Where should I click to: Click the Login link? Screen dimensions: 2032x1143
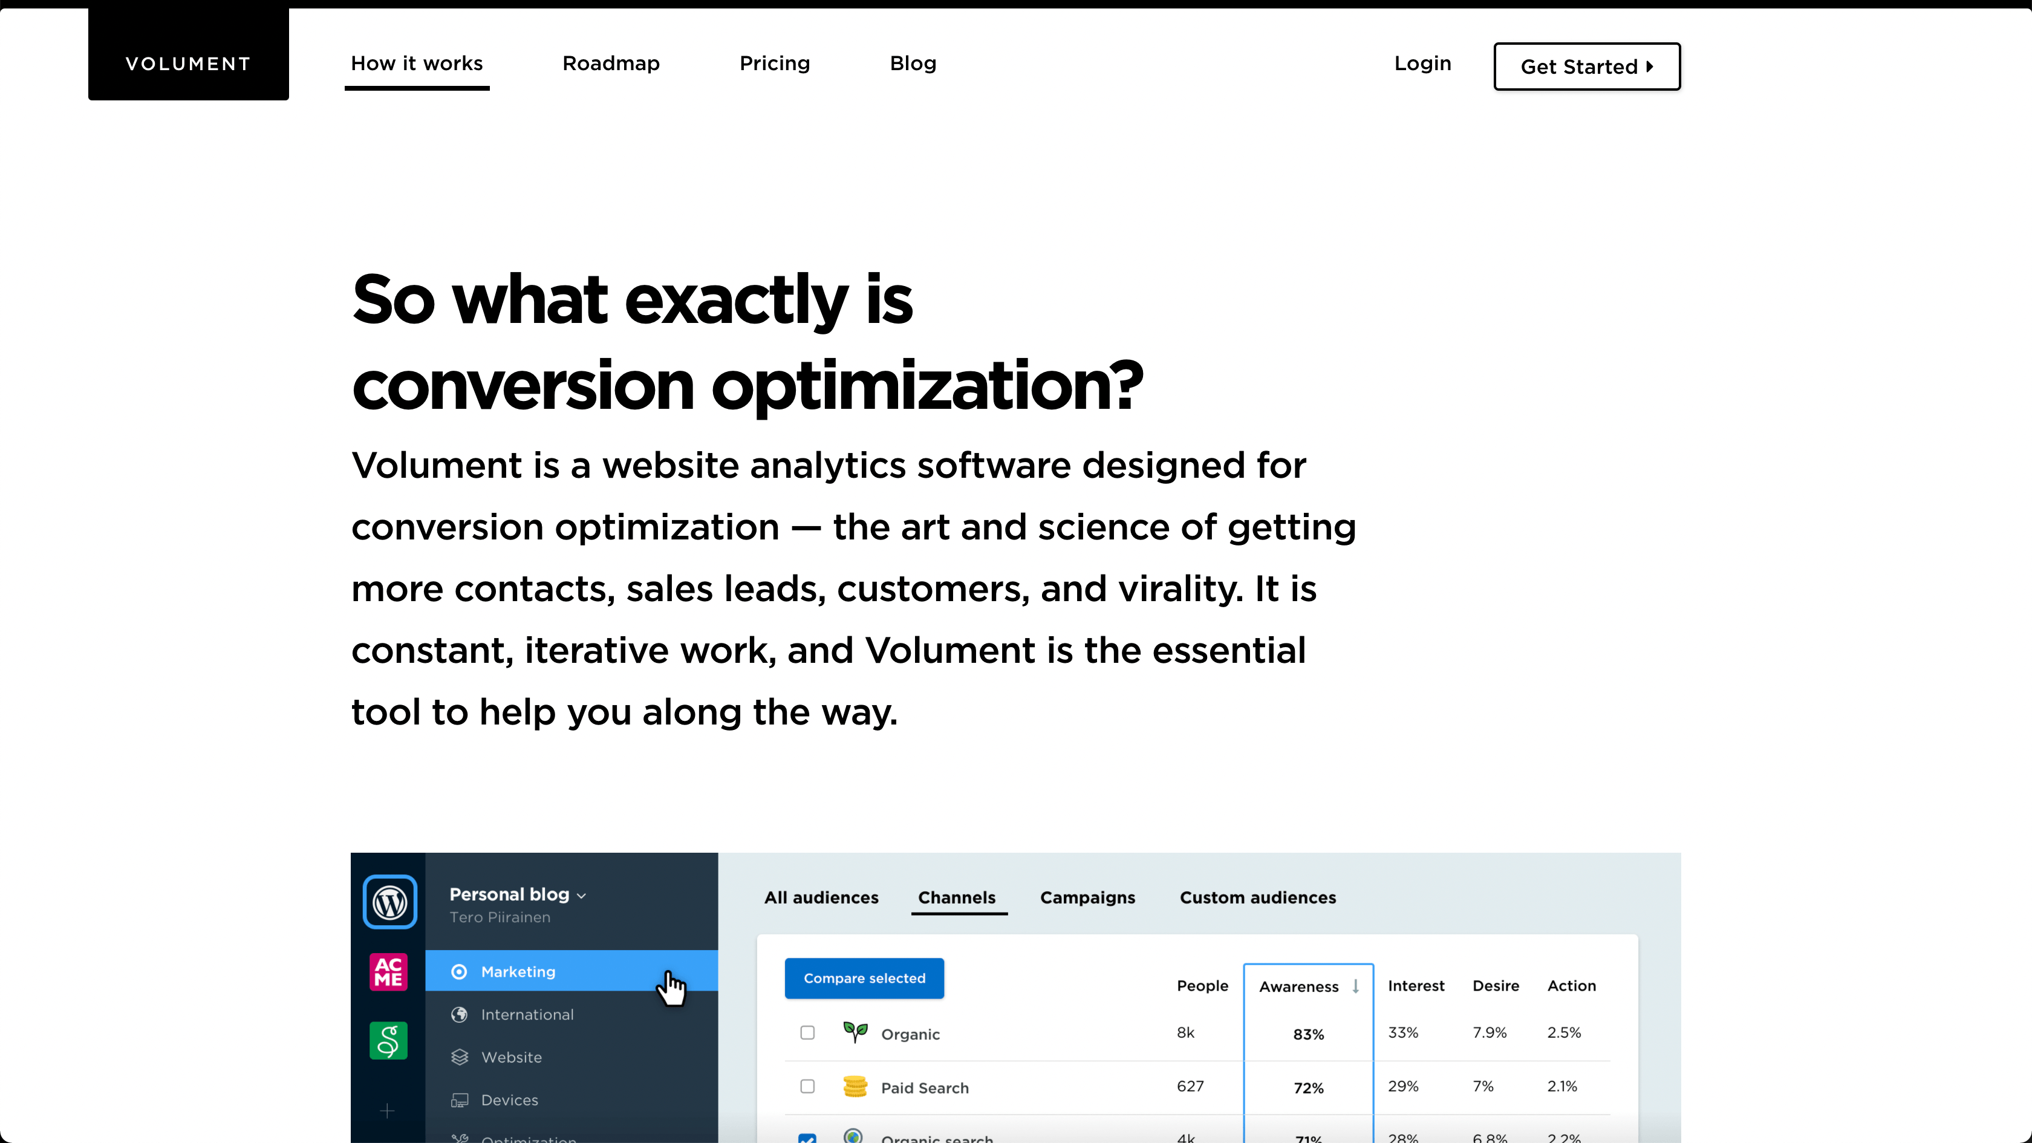[x=1422, y=63]
